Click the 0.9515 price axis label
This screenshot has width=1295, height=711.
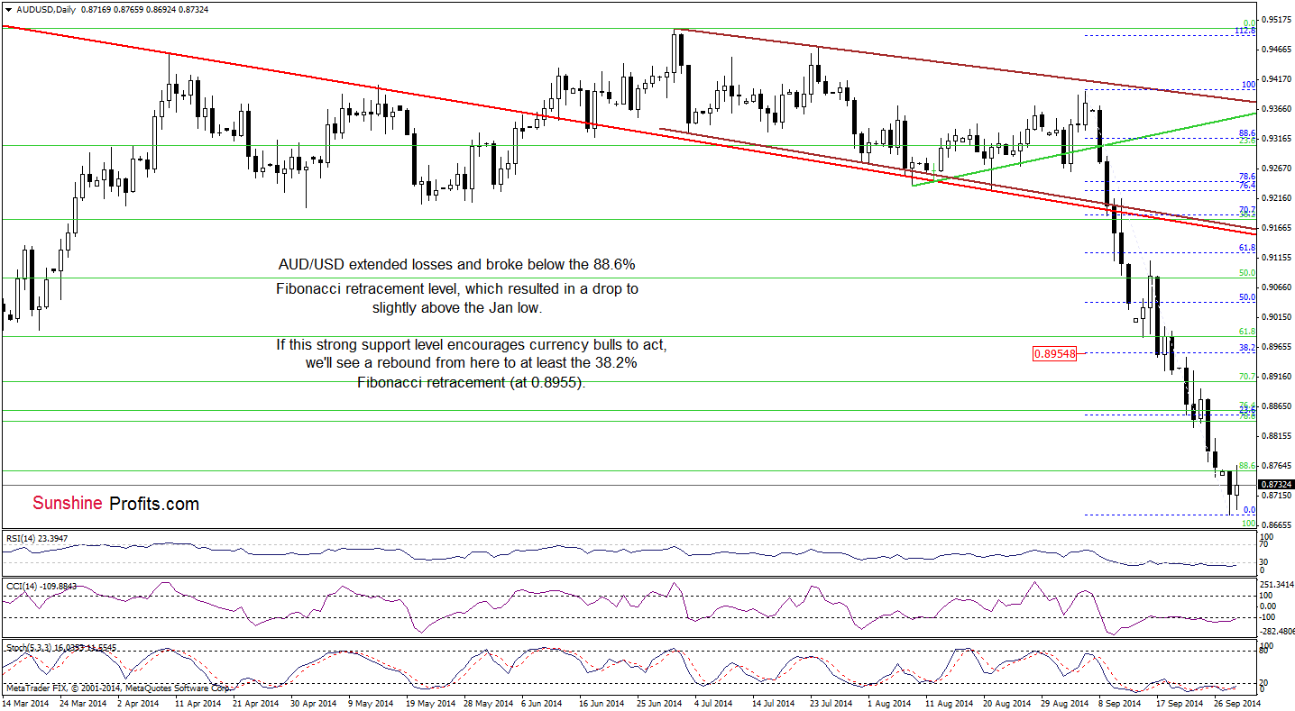[1277, 19]
